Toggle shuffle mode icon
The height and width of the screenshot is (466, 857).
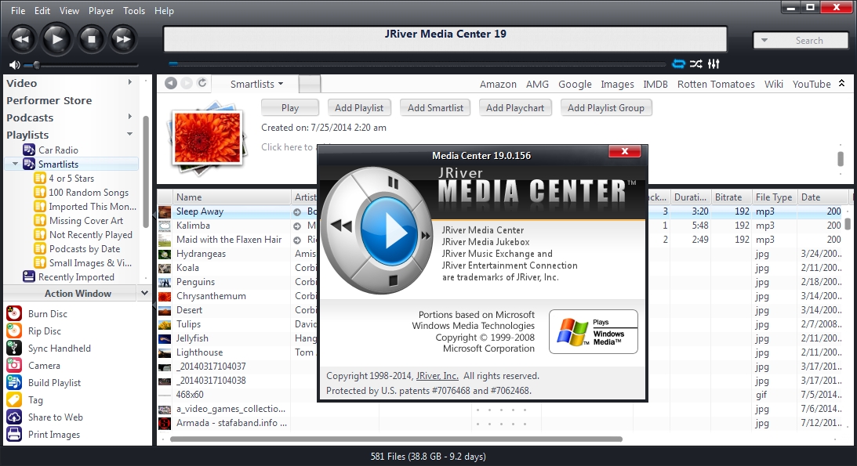point(695,64)
